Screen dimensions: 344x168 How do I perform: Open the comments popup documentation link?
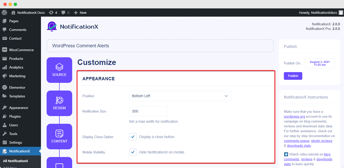(x=296, y=141)
